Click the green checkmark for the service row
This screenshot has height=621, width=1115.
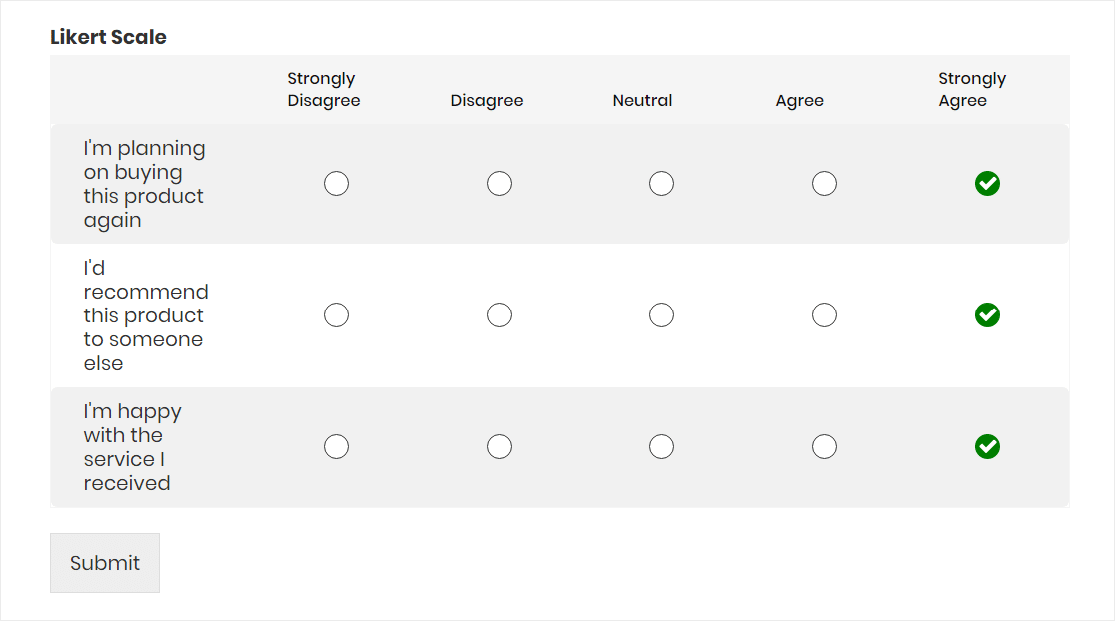pyautogui.click(x=987, y=446)
